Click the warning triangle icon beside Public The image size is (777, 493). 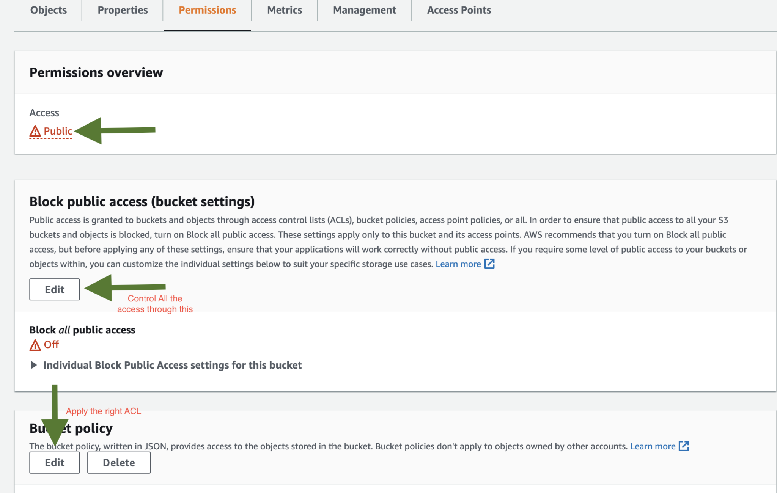coord(35,131)
